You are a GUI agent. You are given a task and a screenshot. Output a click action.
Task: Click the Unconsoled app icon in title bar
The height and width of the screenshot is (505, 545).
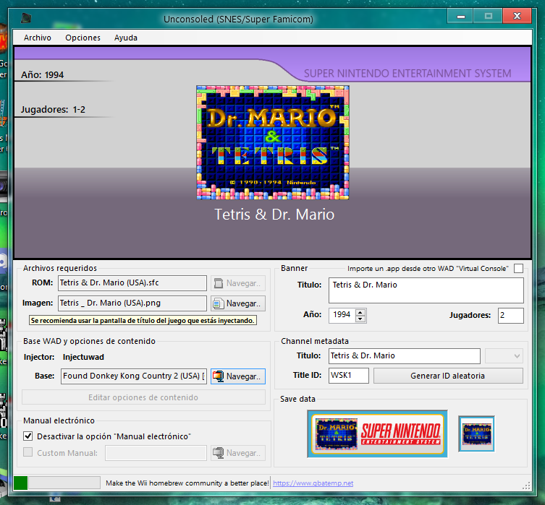[x=26, y=18]
